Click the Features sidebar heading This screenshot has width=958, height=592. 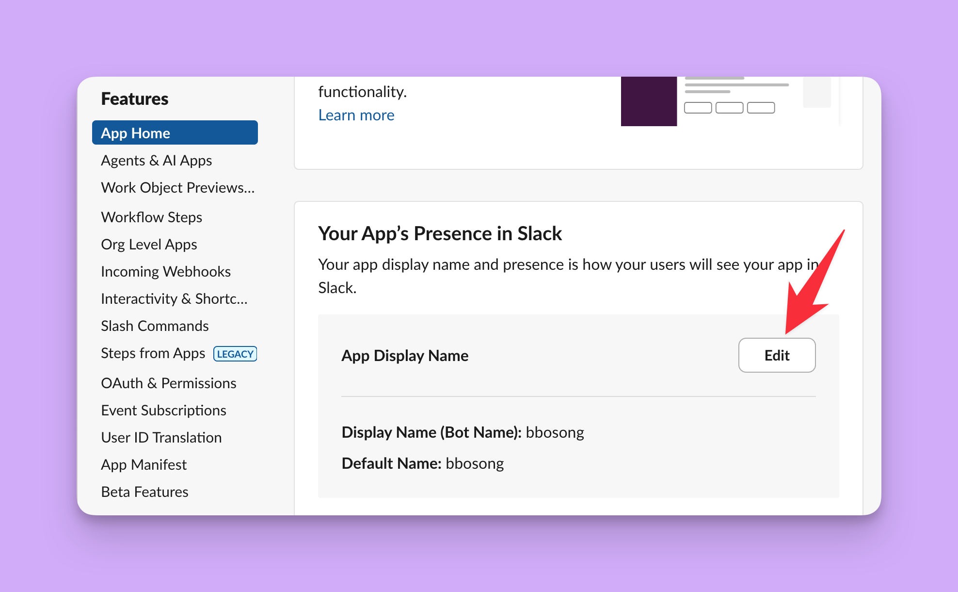[135, 99]
